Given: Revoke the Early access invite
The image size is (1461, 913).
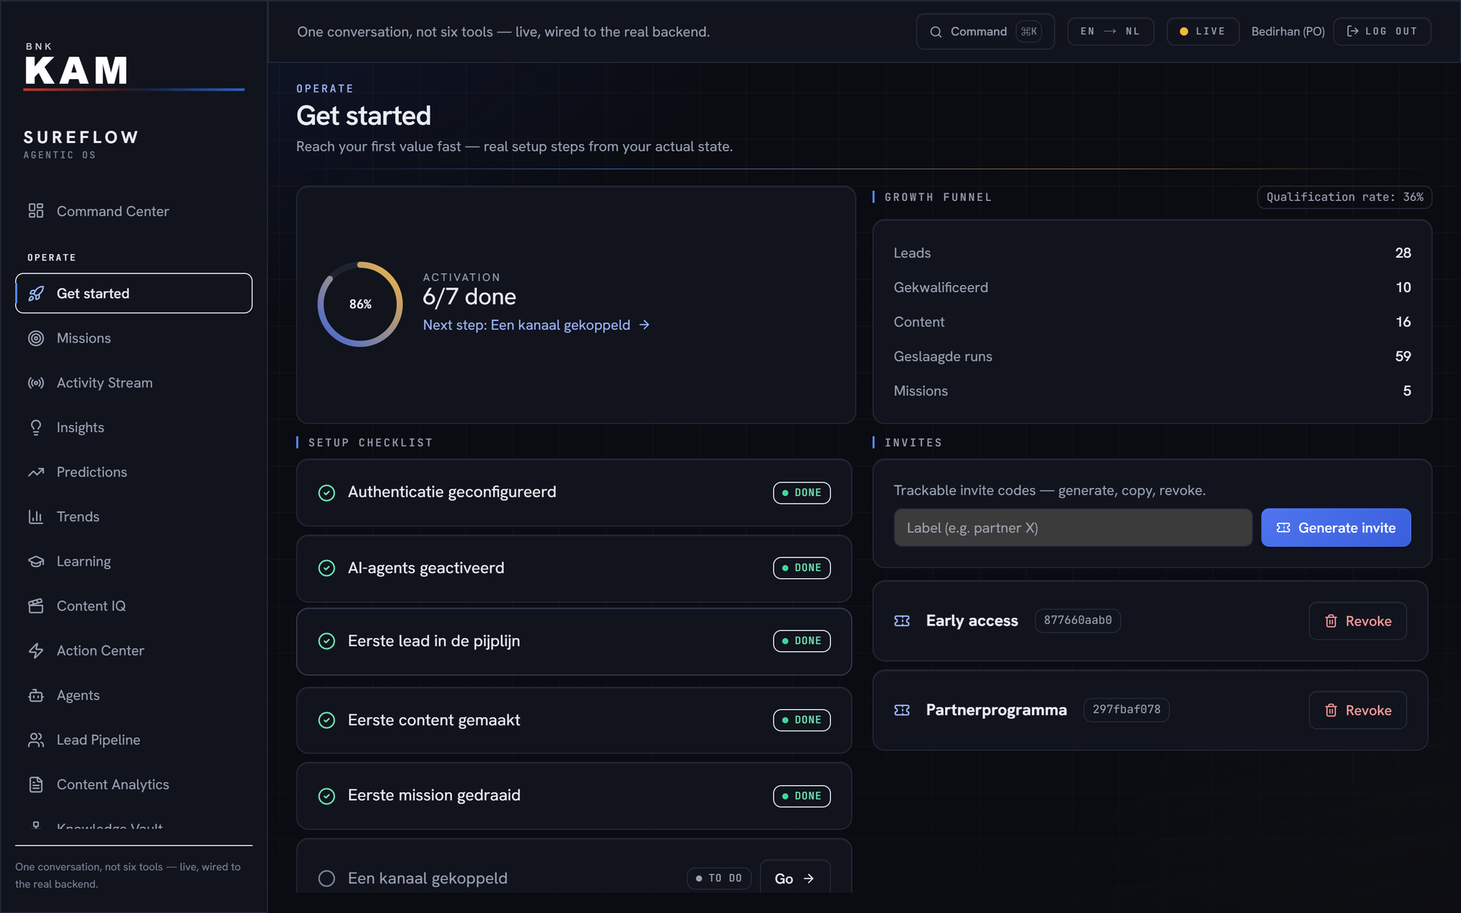Looking at the screenshot, I should 1358,621.
